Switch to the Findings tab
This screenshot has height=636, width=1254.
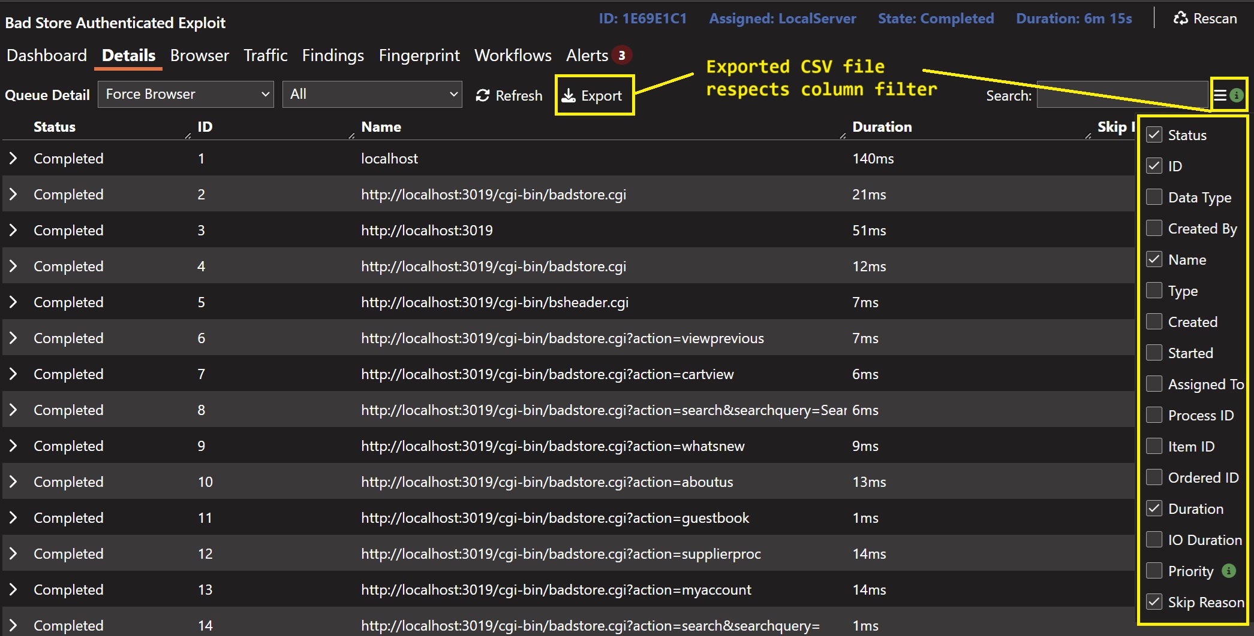(x=333, y=56)
